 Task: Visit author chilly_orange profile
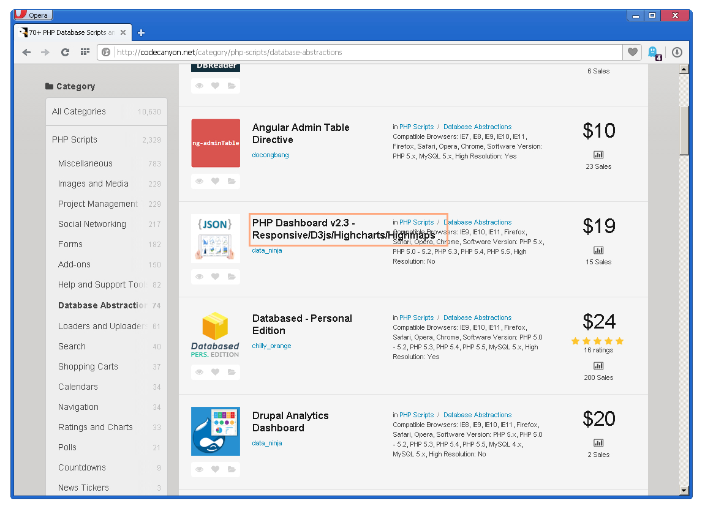click(271, 346)
